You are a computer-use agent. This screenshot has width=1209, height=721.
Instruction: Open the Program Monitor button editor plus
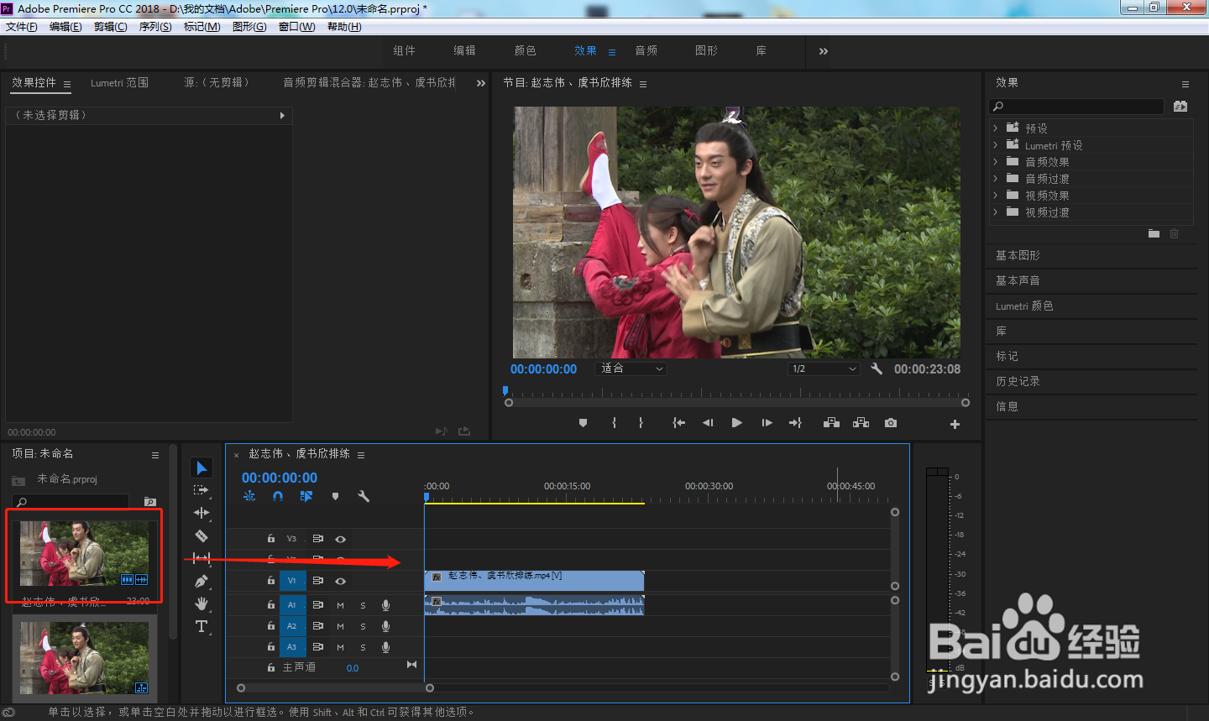[955, 424]
